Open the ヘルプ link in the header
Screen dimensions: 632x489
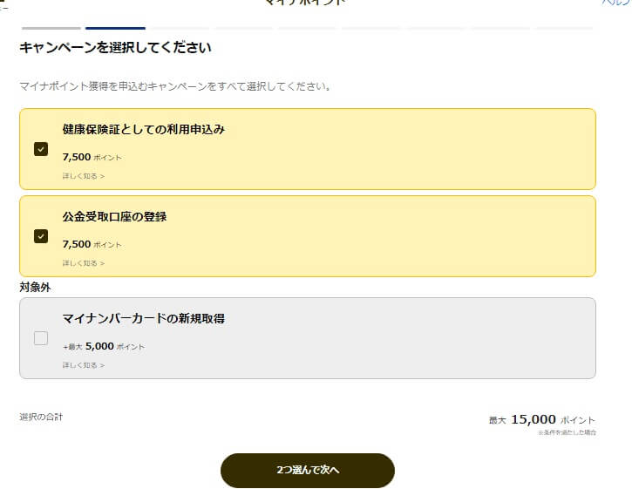[x=617, y=3]
